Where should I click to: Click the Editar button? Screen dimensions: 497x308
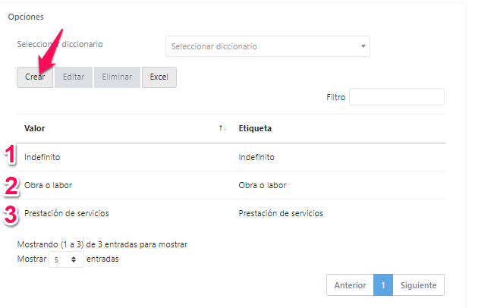(74, 77)
